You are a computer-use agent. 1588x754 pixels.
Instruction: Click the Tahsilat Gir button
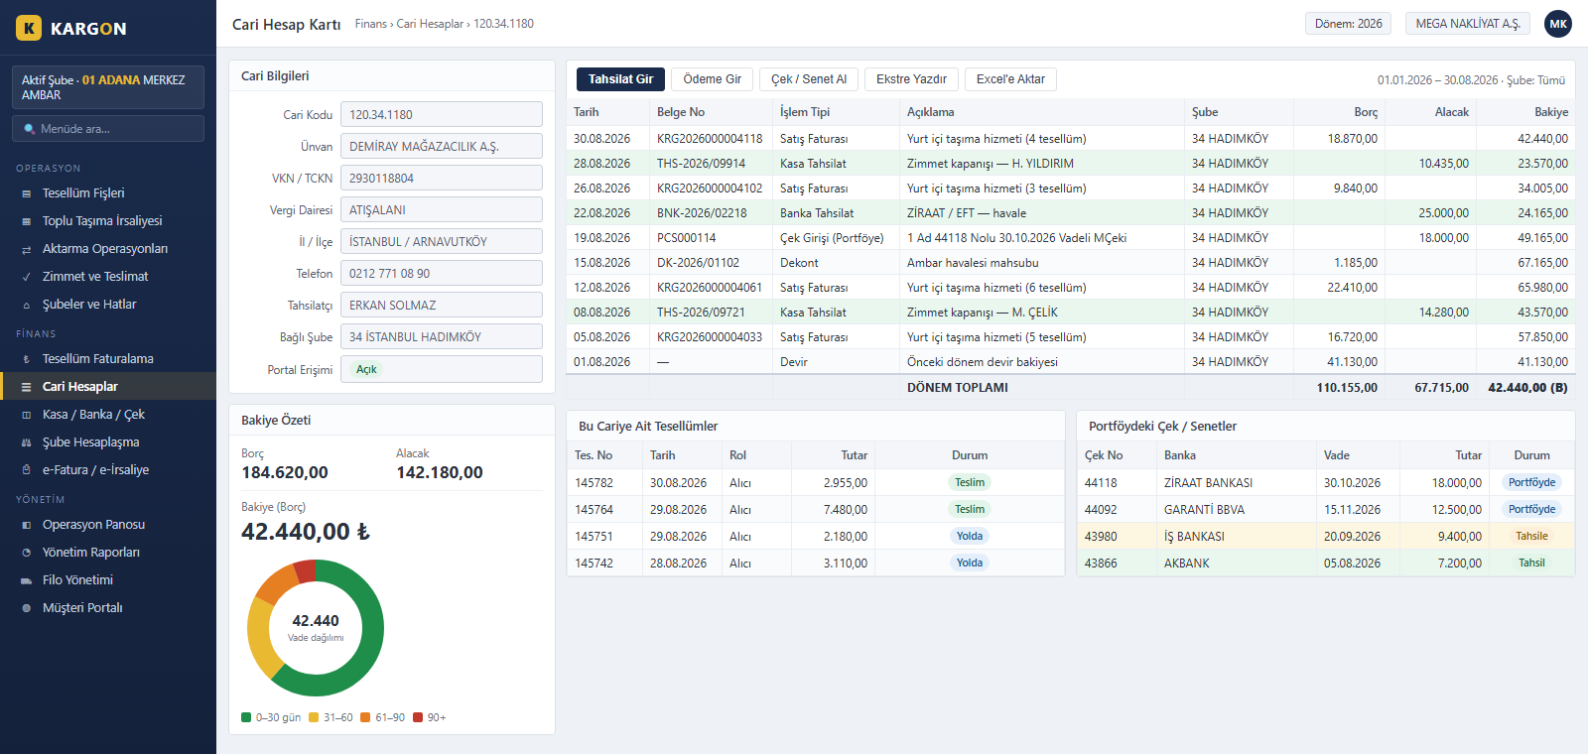tap(621, 79)
